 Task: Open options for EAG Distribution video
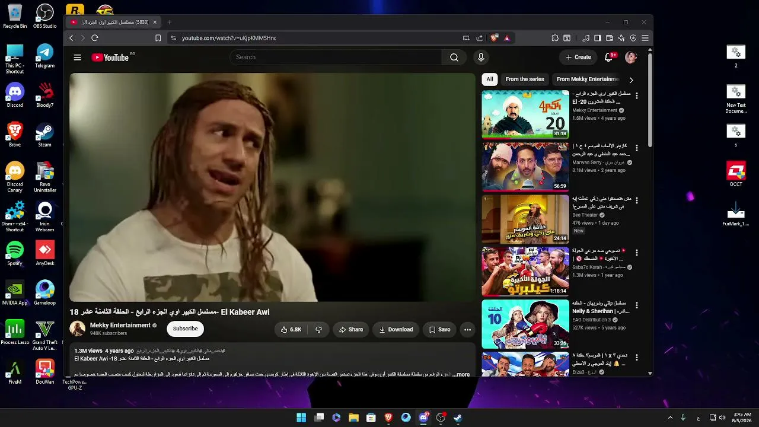coord(637,305)
